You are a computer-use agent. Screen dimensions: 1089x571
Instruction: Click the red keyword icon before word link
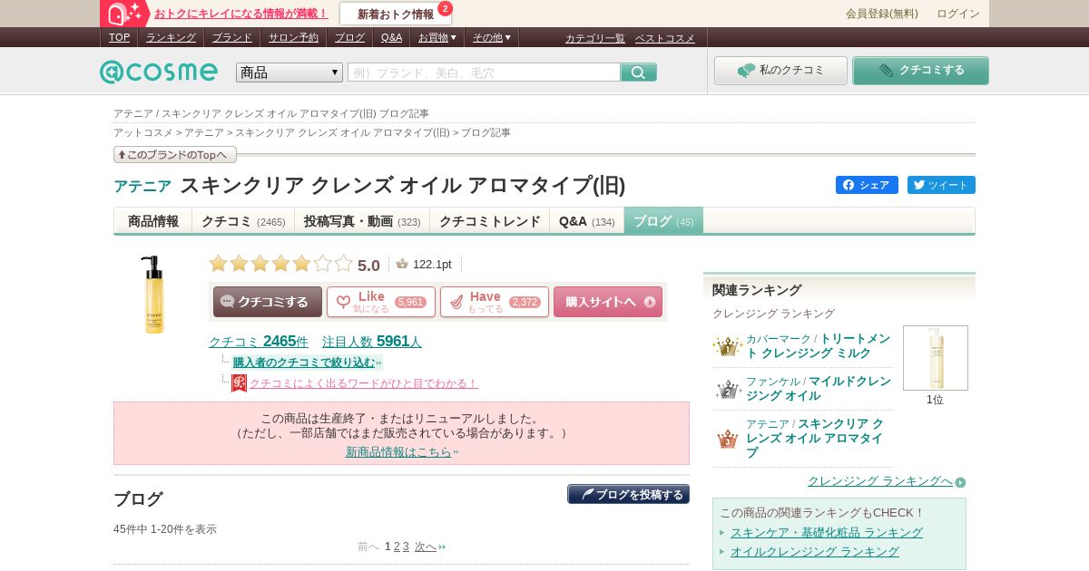(x=239, y=383)
